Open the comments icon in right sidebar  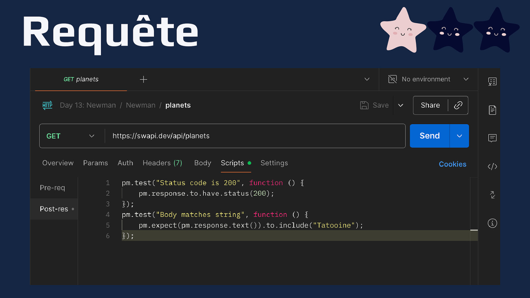(x=492, y=138)
